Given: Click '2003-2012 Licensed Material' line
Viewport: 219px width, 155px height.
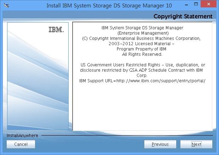Looking at the screenshot, I should point(142,44).
